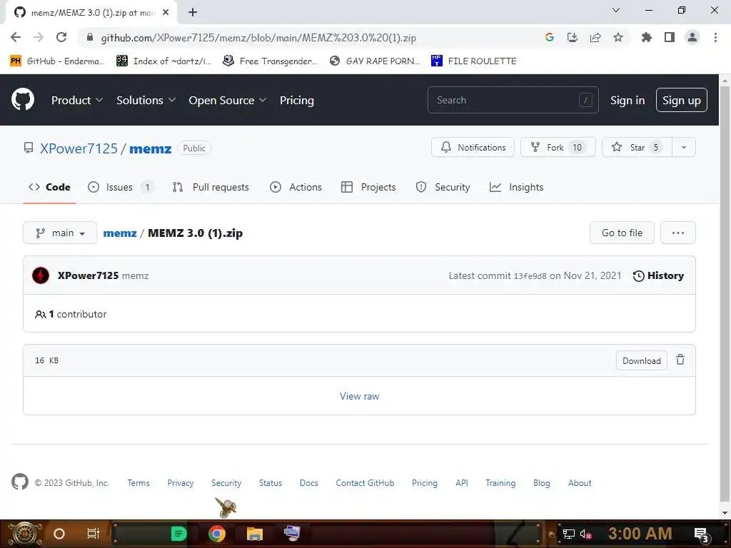Click the Google icon in address bar

pos(550,37)
